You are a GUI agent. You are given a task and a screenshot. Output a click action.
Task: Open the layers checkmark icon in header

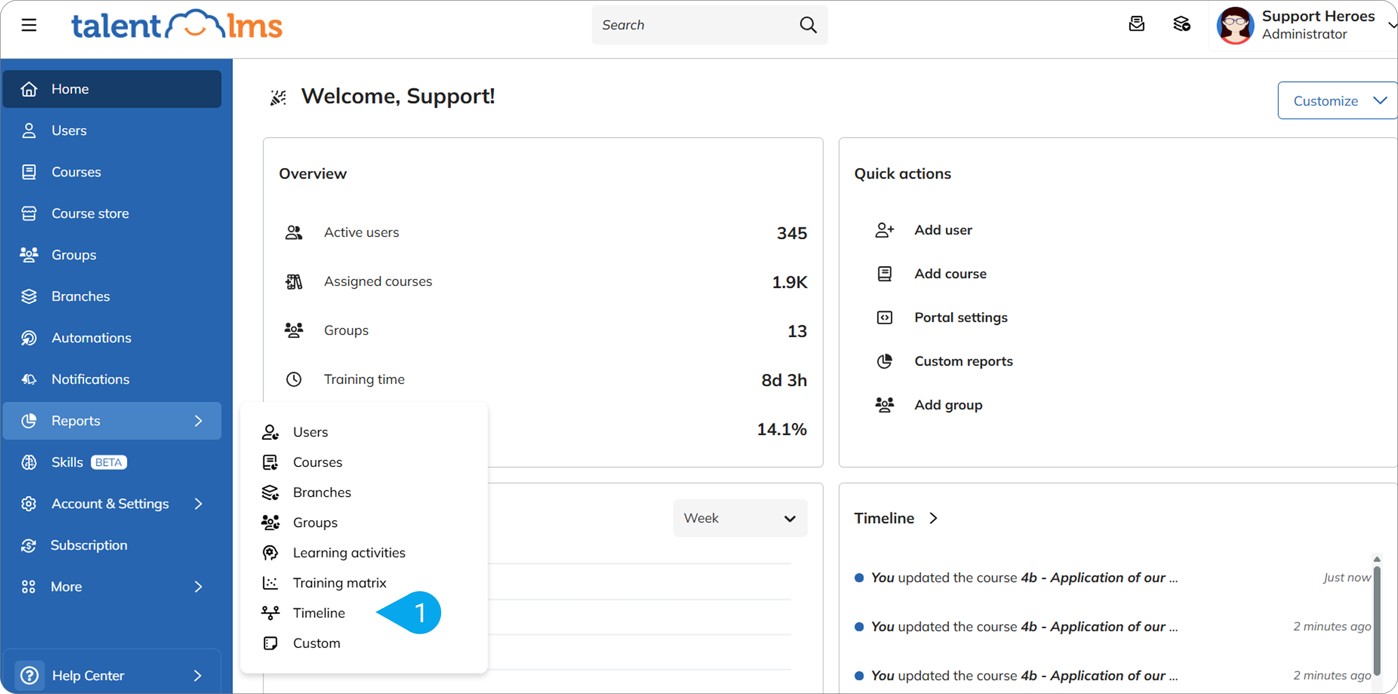(x=1181, y=24)
